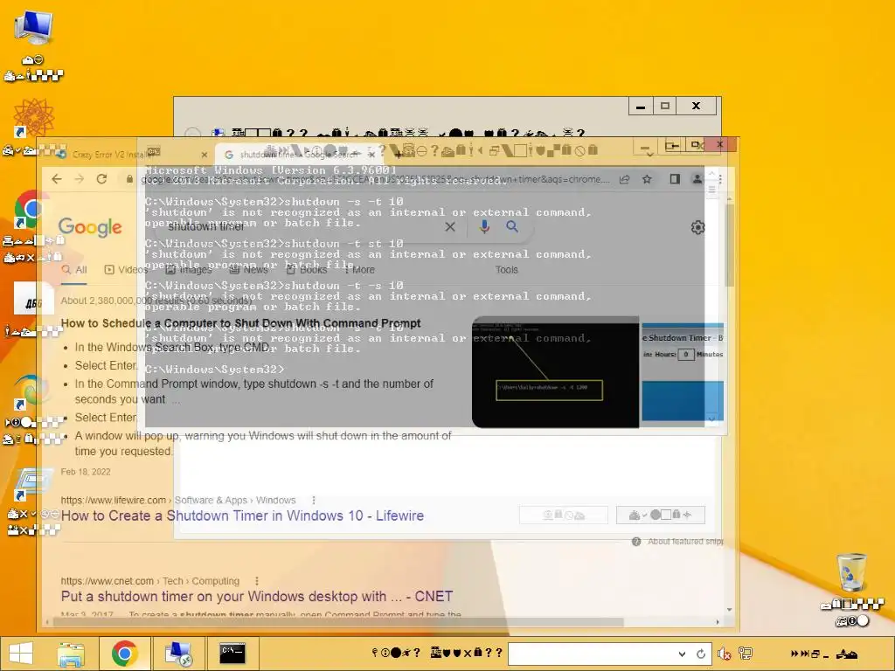Open the CNET shutdown timer result
Image resolution: width=895 pixels, height=671 pixels.
pyautogui.click(x=257, y=596)
